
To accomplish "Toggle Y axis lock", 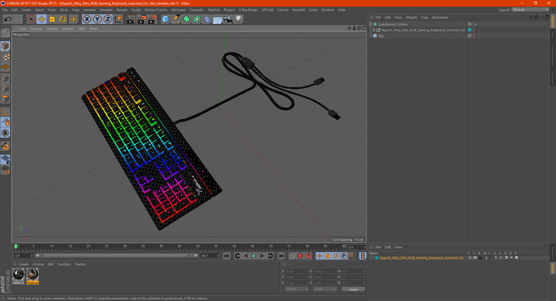I will point(97,19).
